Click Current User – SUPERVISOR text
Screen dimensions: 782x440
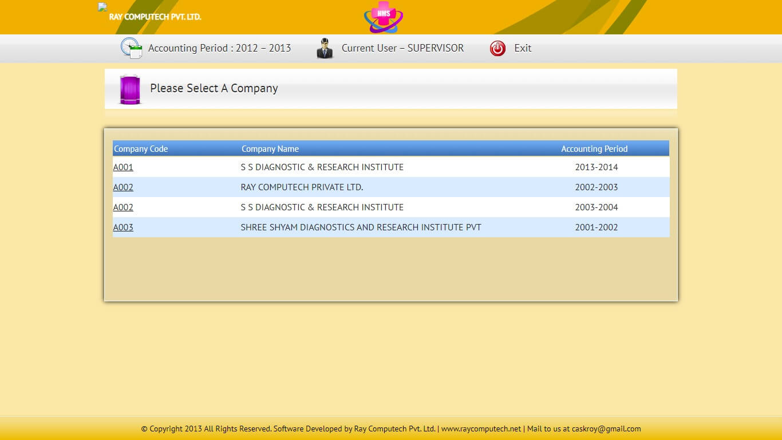pos(402,48)
